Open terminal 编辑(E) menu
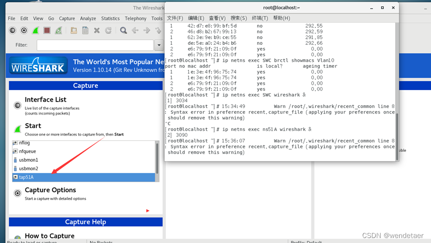This screenshot has width=431, height=243. coord(196,18)
